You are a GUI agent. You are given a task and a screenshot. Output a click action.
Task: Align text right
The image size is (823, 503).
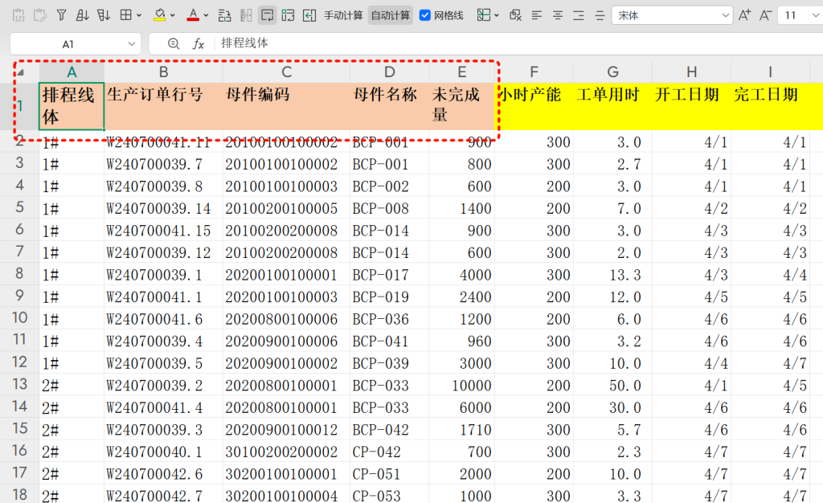579,15
